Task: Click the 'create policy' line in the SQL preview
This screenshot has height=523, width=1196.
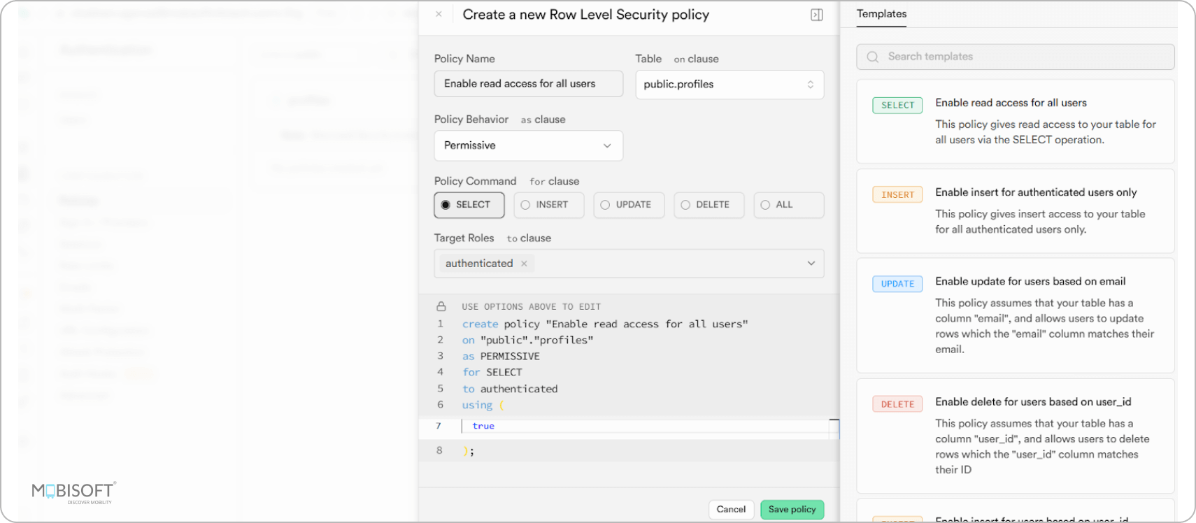Action: click(x=605, y=324)
